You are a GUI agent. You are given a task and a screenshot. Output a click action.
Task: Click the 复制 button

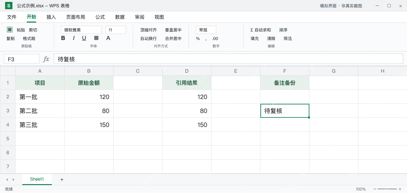click(x=10, y=38)
